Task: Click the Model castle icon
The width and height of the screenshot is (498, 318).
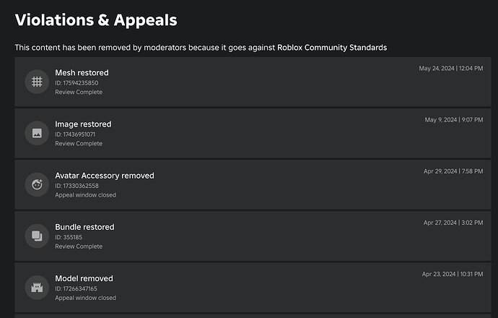Action: tap(37, 288)
